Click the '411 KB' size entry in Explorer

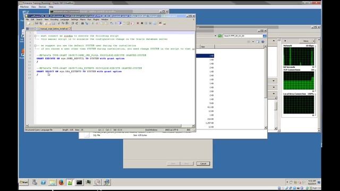pos(210,107)
